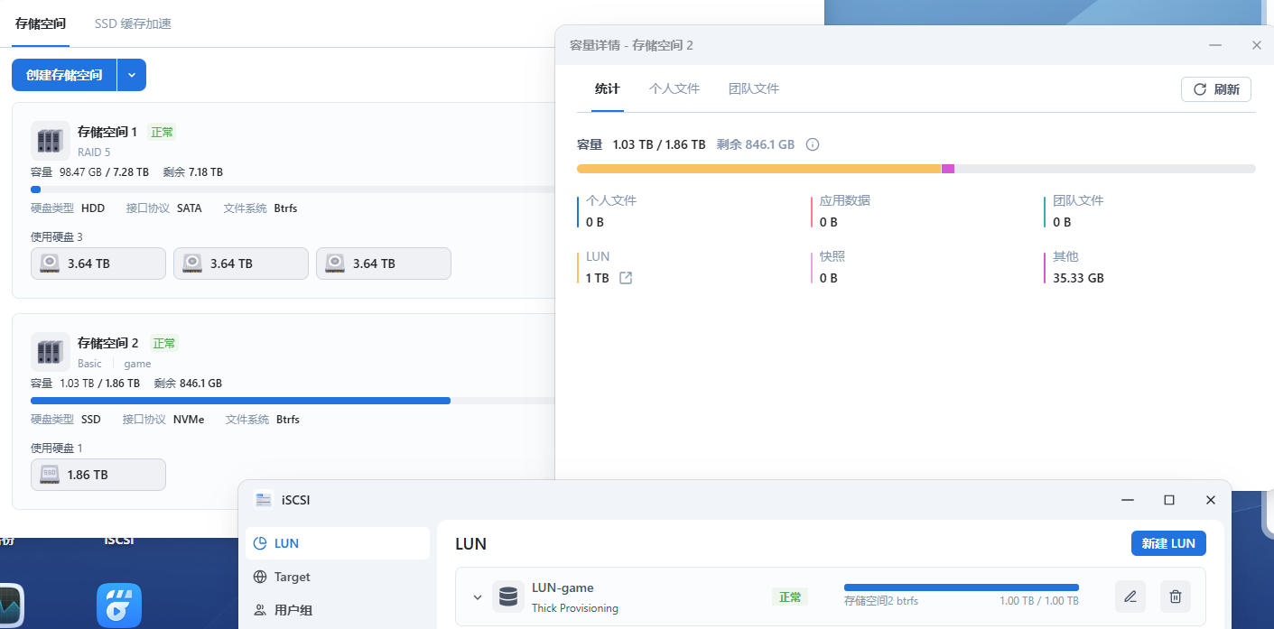Open the 存储空间 tab

click(41, 23)
